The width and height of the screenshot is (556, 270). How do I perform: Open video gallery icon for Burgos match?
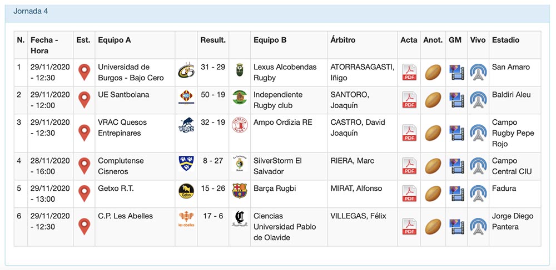[457, 73]
